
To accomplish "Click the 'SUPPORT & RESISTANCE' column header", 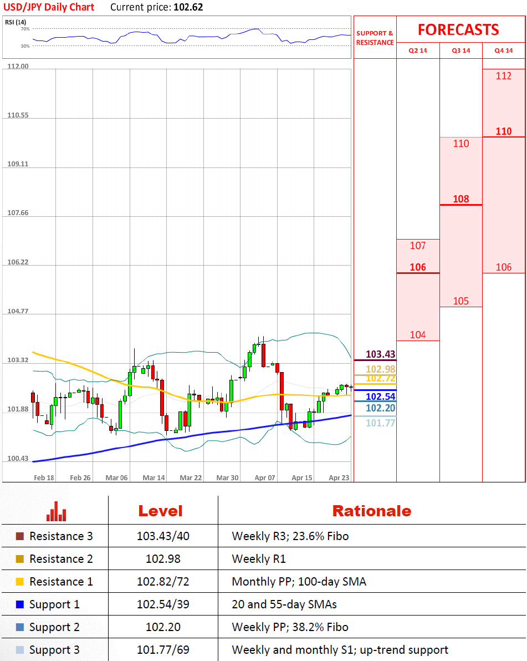I will click(375, 38).
